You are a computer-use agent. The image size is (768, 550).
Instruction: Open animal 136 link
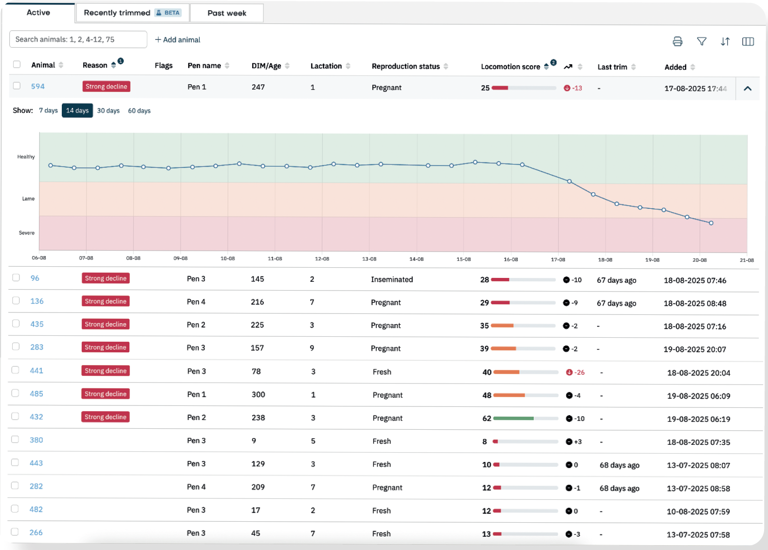[x=37, y=301]
